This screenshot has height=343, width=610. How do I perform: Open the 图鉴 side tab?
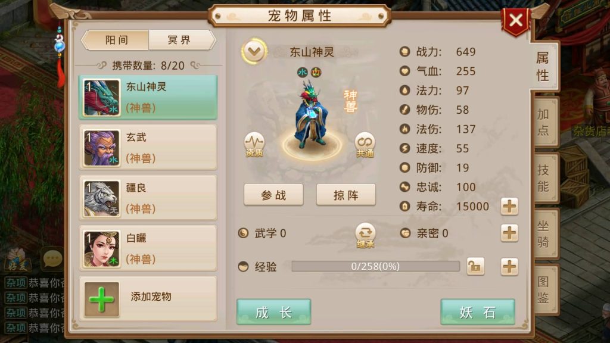point(544,290)
